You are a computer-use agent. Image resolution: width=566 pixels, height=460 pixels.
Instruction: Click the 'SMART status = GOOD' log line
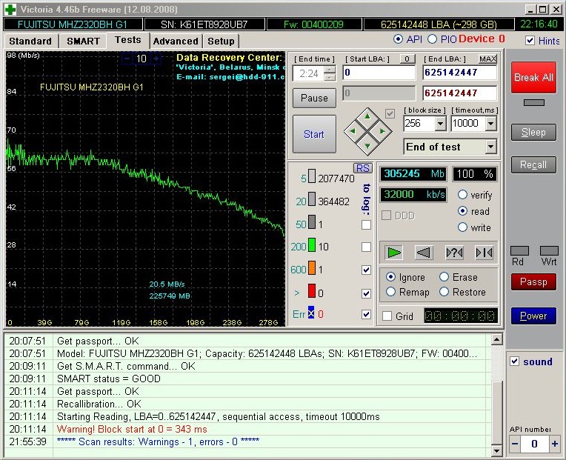click(x=109, y=379)
